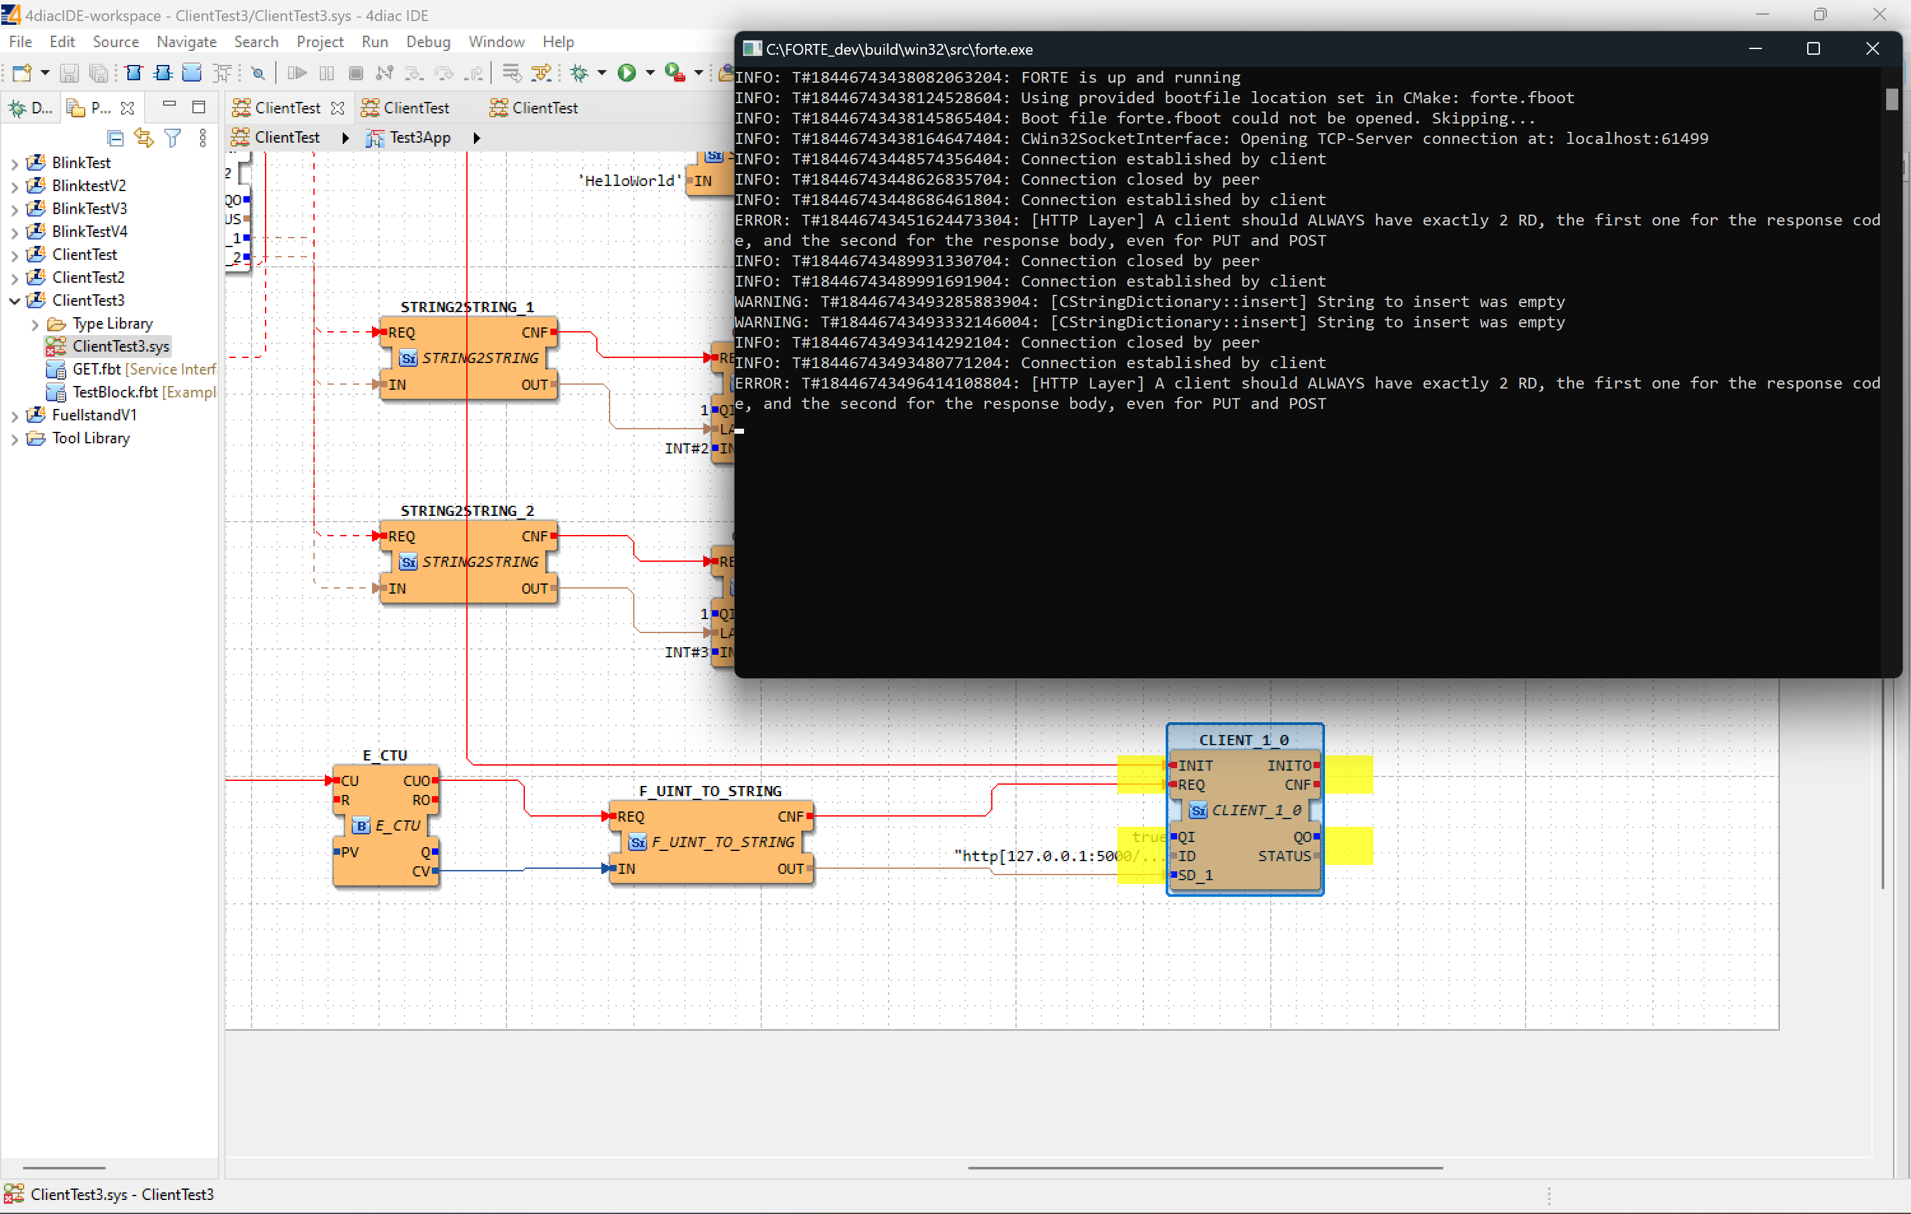Open the Run button dropdown arrow
1911x1214 pixels.
coord(650,73)
